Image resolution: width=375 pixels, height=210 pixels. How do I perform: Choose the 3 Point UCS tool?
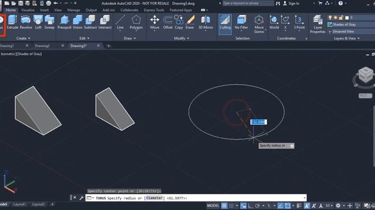[299, 22]
